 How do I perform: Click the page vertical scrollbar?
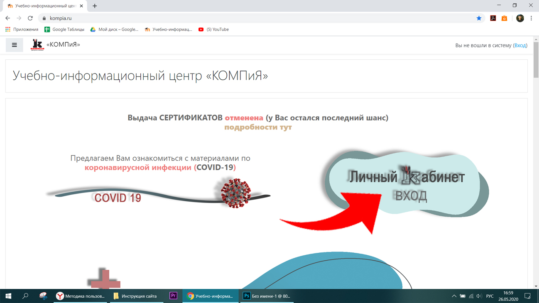pos(536,162)
